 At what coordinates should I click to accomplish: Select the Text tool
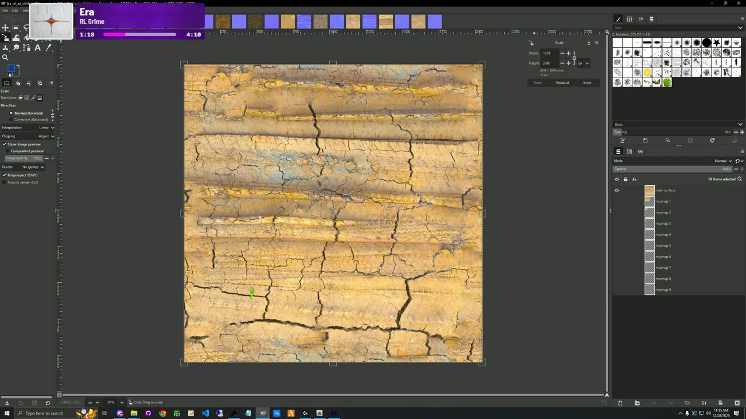click(x=38, y=48)
